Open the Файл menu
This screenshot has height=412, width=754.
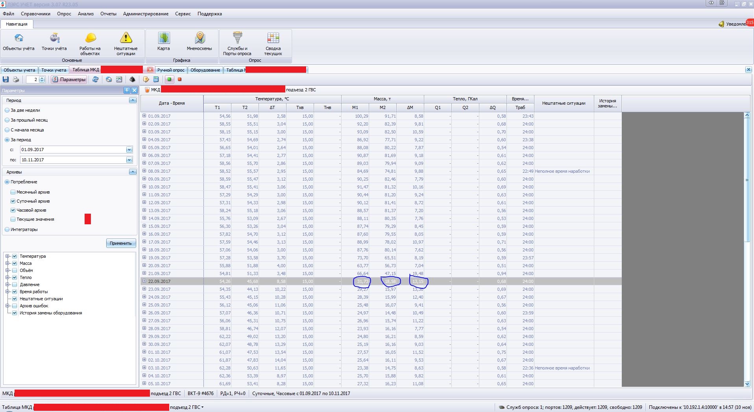coord(8,14)
